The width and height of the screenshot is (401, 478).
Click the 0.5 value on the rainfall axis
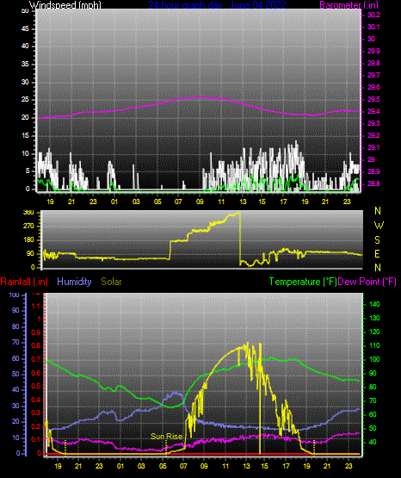[x=36, y=386]
